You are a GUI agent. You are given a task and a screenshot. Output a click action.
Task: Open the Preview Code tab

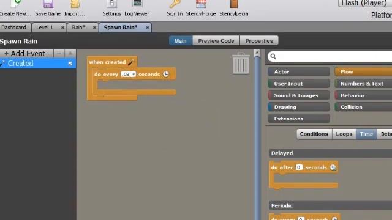pyautogui.click(x=216, y=41)
